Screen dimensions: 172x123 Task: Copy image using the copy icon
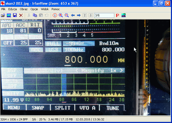[x=35, y=15]
